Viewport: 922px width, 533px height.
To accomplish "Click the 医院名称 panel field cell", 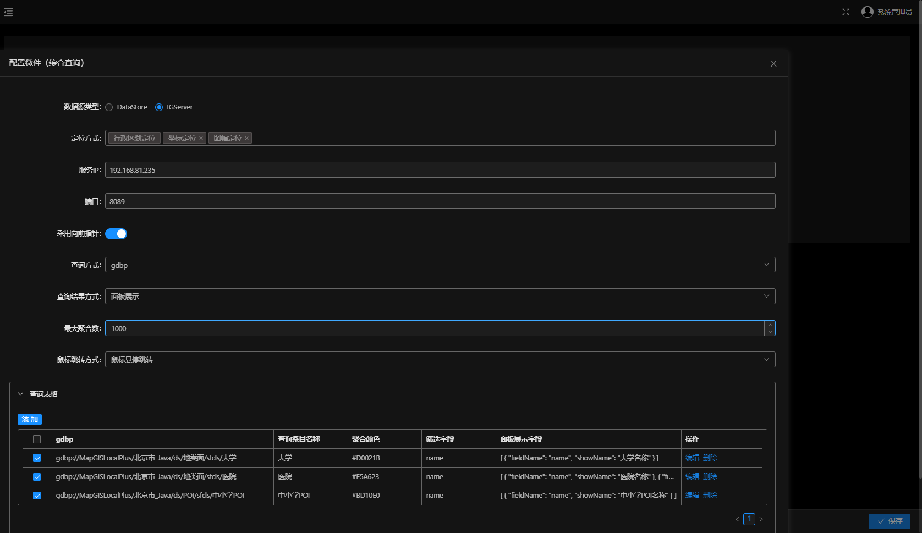I will 587,477.
